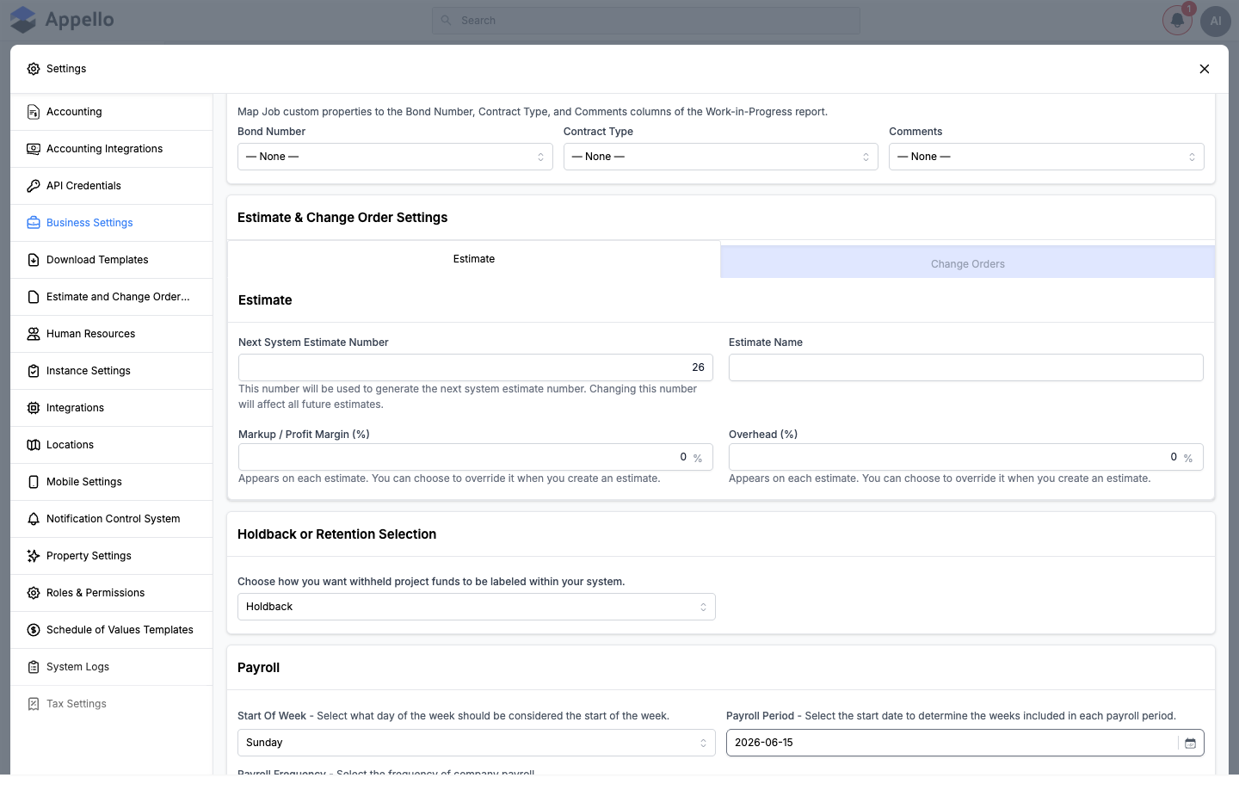Open notifications bell in the top bar
Viewport: 1239px width, 790px height.
coord(1177,21)
